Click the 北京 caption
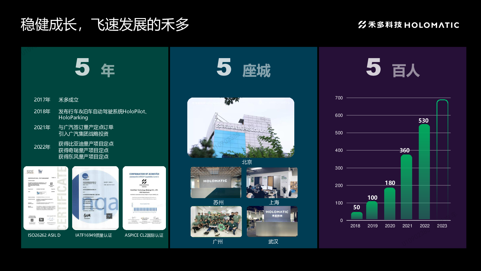The height and width of the screenshot is (271, 481). point(247,162)
